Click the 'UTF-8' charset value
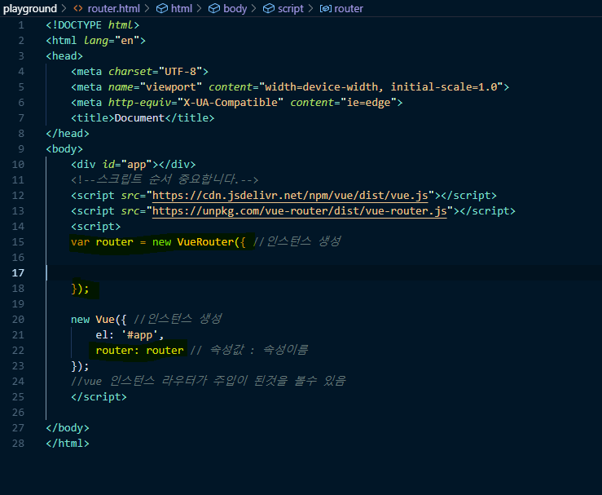 click(181, 72)
